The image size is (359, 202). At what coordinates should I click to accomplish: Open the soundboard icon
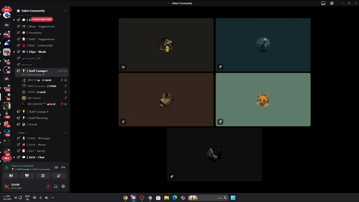[59, 176]
